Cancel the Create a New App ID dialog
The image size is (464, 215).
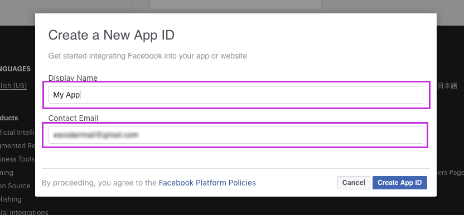point(354,183)
